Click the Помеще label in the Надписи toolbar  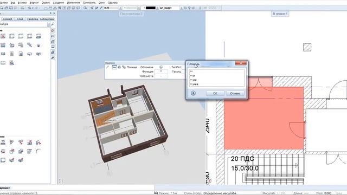point(132,67)
